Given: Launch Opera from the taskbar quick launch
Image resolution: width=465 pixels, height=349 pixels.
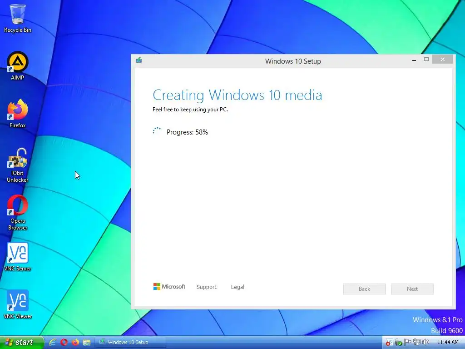Looking at the screenshot, I should 64,342.
